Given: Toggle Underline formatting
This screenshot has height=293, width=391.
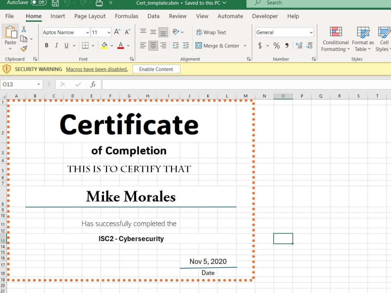Looking at the screenshot, I should [x=66, y=45].
